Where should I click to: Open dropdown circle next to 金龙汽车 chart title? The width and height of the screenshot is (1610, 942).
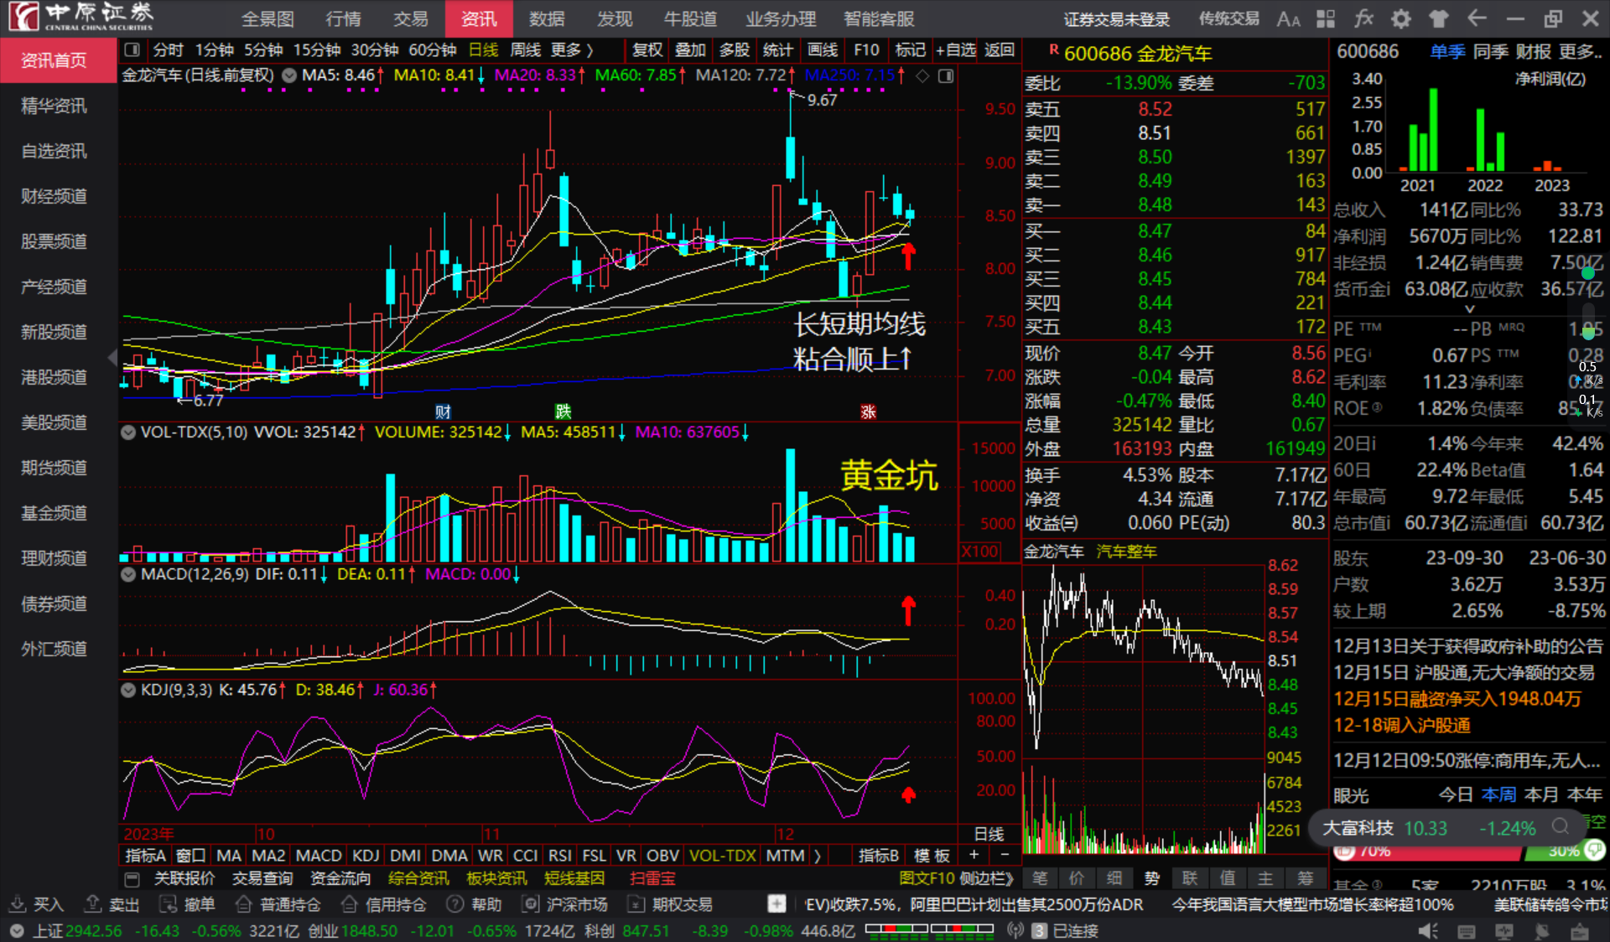[289, 75]
